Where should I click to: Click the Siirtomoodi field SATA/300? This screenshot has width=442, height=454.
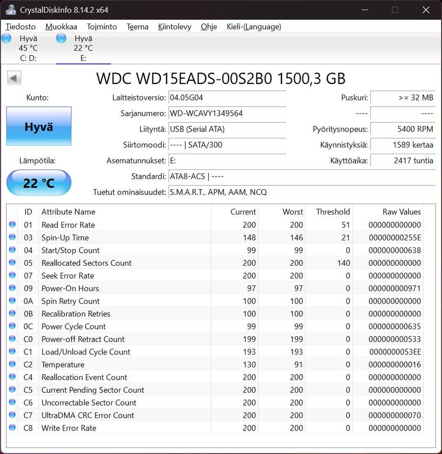click(227, 145)
